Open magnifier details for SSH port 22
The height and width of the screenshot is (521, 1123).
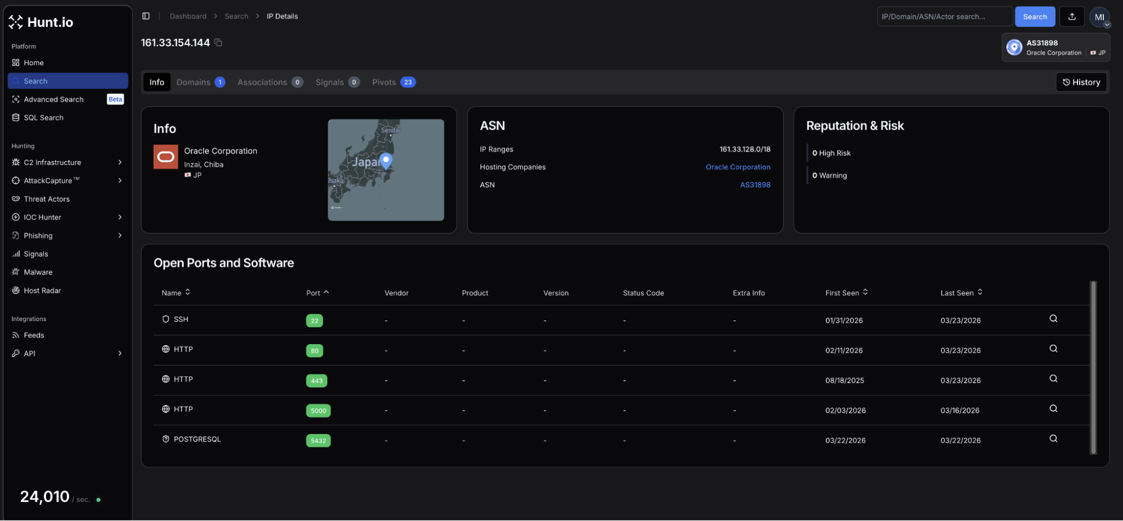tap(1053, 319)
